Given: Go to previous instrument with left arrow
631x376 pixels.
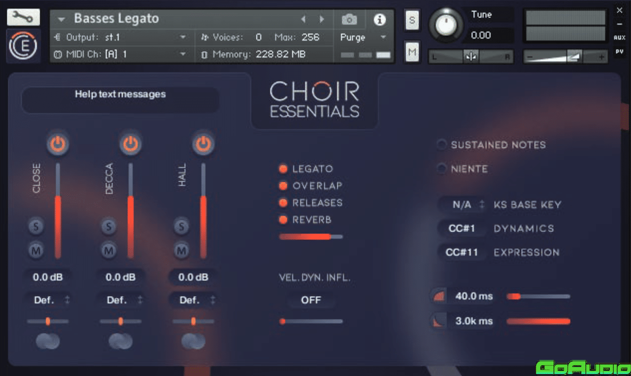Looking at the screenshot, I should coord(303,19).
